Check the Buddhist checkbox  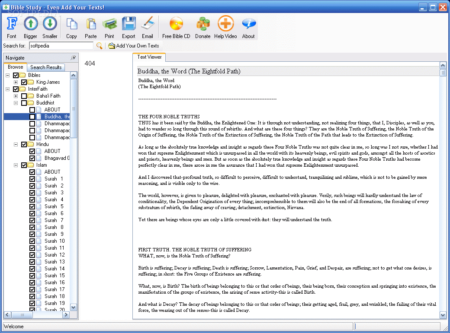[x=24, y=103]
